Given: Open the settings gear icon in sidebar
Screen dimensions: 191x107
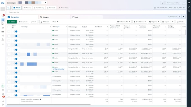Looking at the screenshot, I should [3, 94].
